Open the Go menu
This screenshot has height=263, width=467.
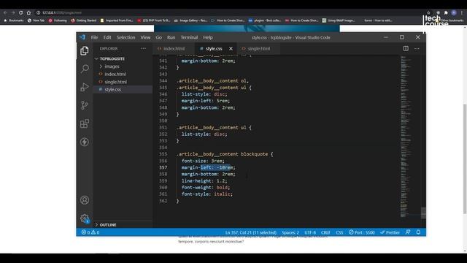[159, 37]
